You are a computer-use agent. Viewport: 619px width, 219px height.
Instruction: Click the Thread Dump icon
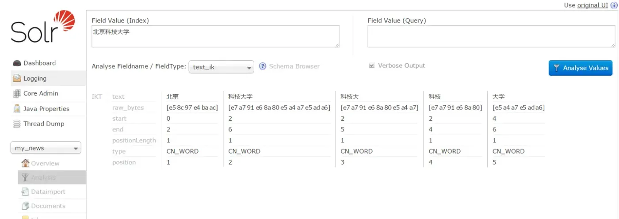click(17, 124)
